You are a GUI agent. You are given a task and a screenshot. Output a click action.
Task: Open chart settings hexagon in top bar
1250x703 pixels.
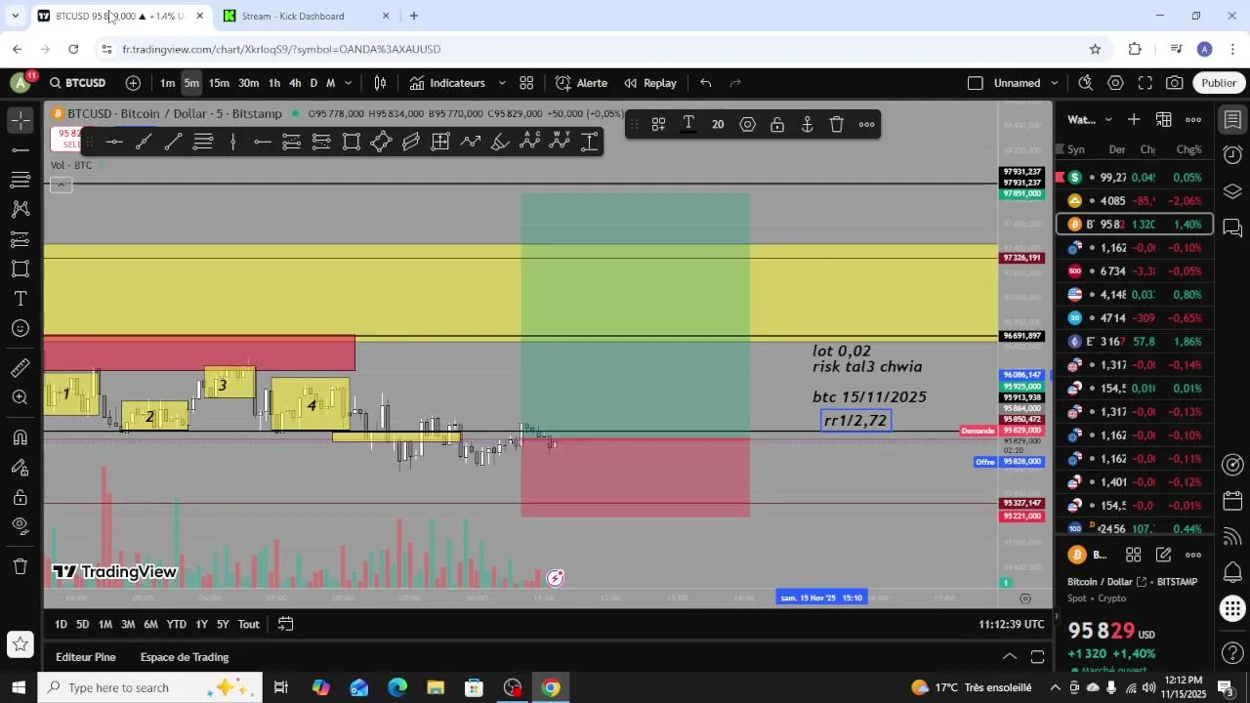pyautogui.click(x=1116, y=83)
